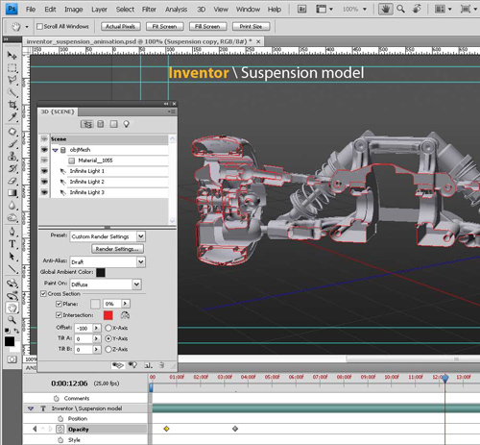This screenshot has width=480, height=445.
Task: Click the red Intersection color swatch
Action: pyautogui.click(x=108, y=315)
